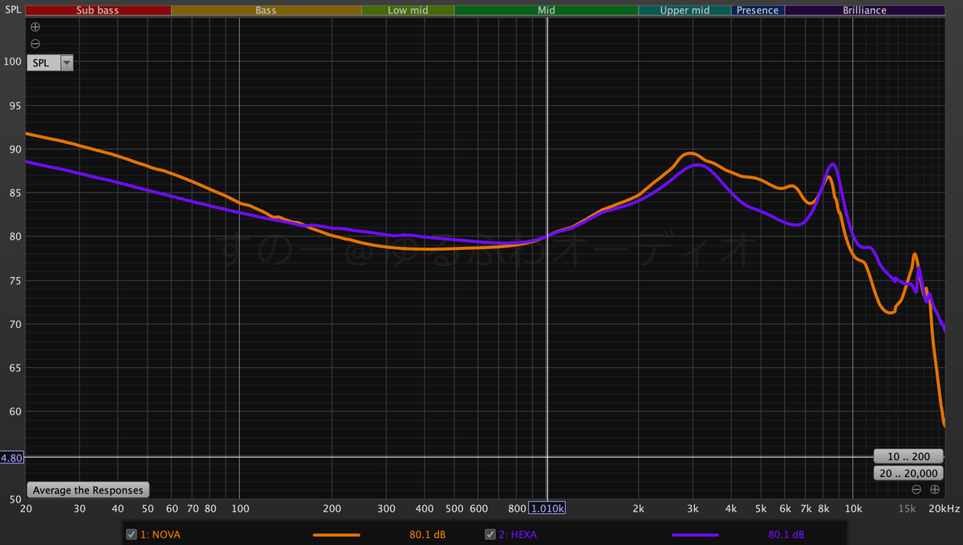Click the orange NOVA line swatch
This screenshot has height=545, width=963.
point(336,534)
